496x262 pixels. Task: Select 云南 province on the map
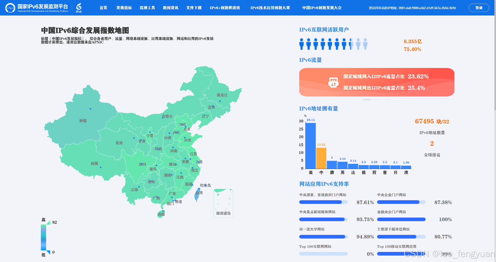pos(134,190)
